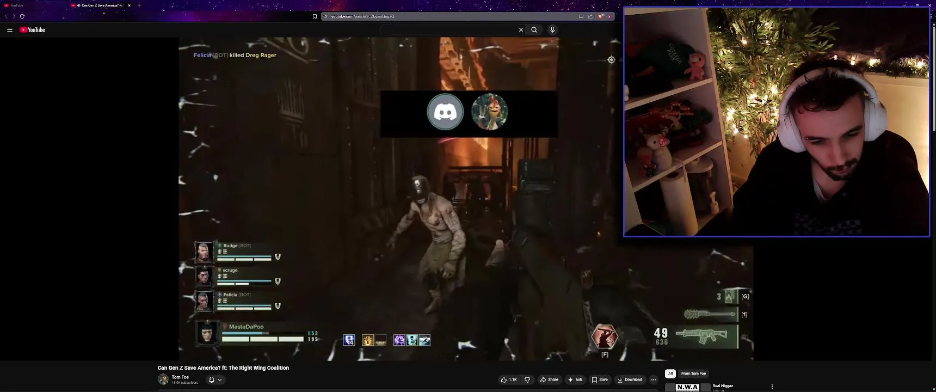Click the kill feed text Felicia killed Dreg Rager
Image resolution: width=936 pixels, height=392 pixels.
click(x=235, y=55)
